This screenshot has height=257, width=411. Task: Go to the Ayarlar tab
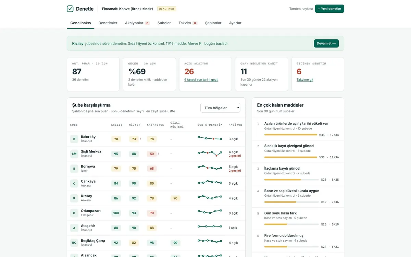coord(235,23)
